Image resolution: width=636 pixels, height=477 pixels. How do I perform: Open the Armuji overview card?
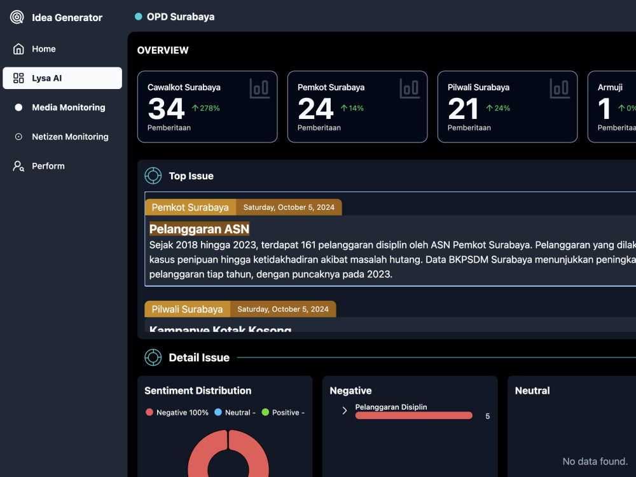pos(612,107)
